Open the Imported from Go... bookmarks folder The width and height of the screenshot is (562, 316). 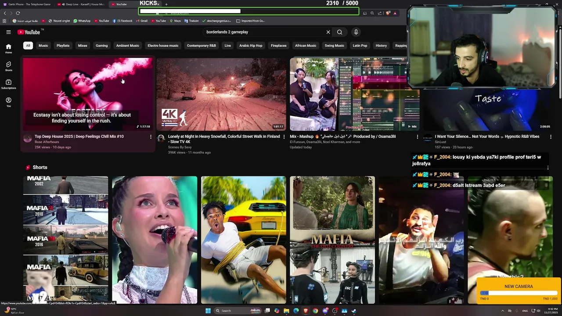click(x=251, y=21)
